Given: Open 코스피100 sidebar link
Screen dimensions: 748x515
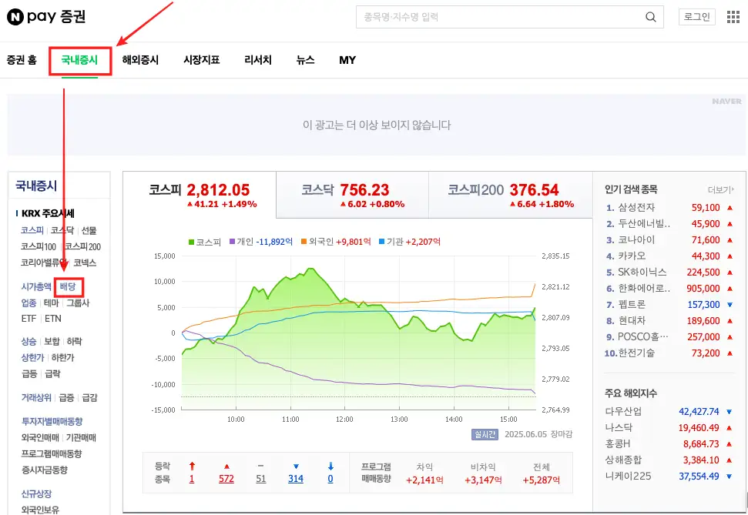Looking at the screenshot, I should (39, 246).
